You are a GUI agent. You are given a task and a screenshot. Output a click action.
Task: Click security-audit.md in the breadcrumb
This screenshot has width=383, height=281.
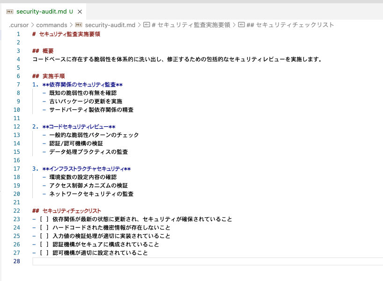pos(110,25)
